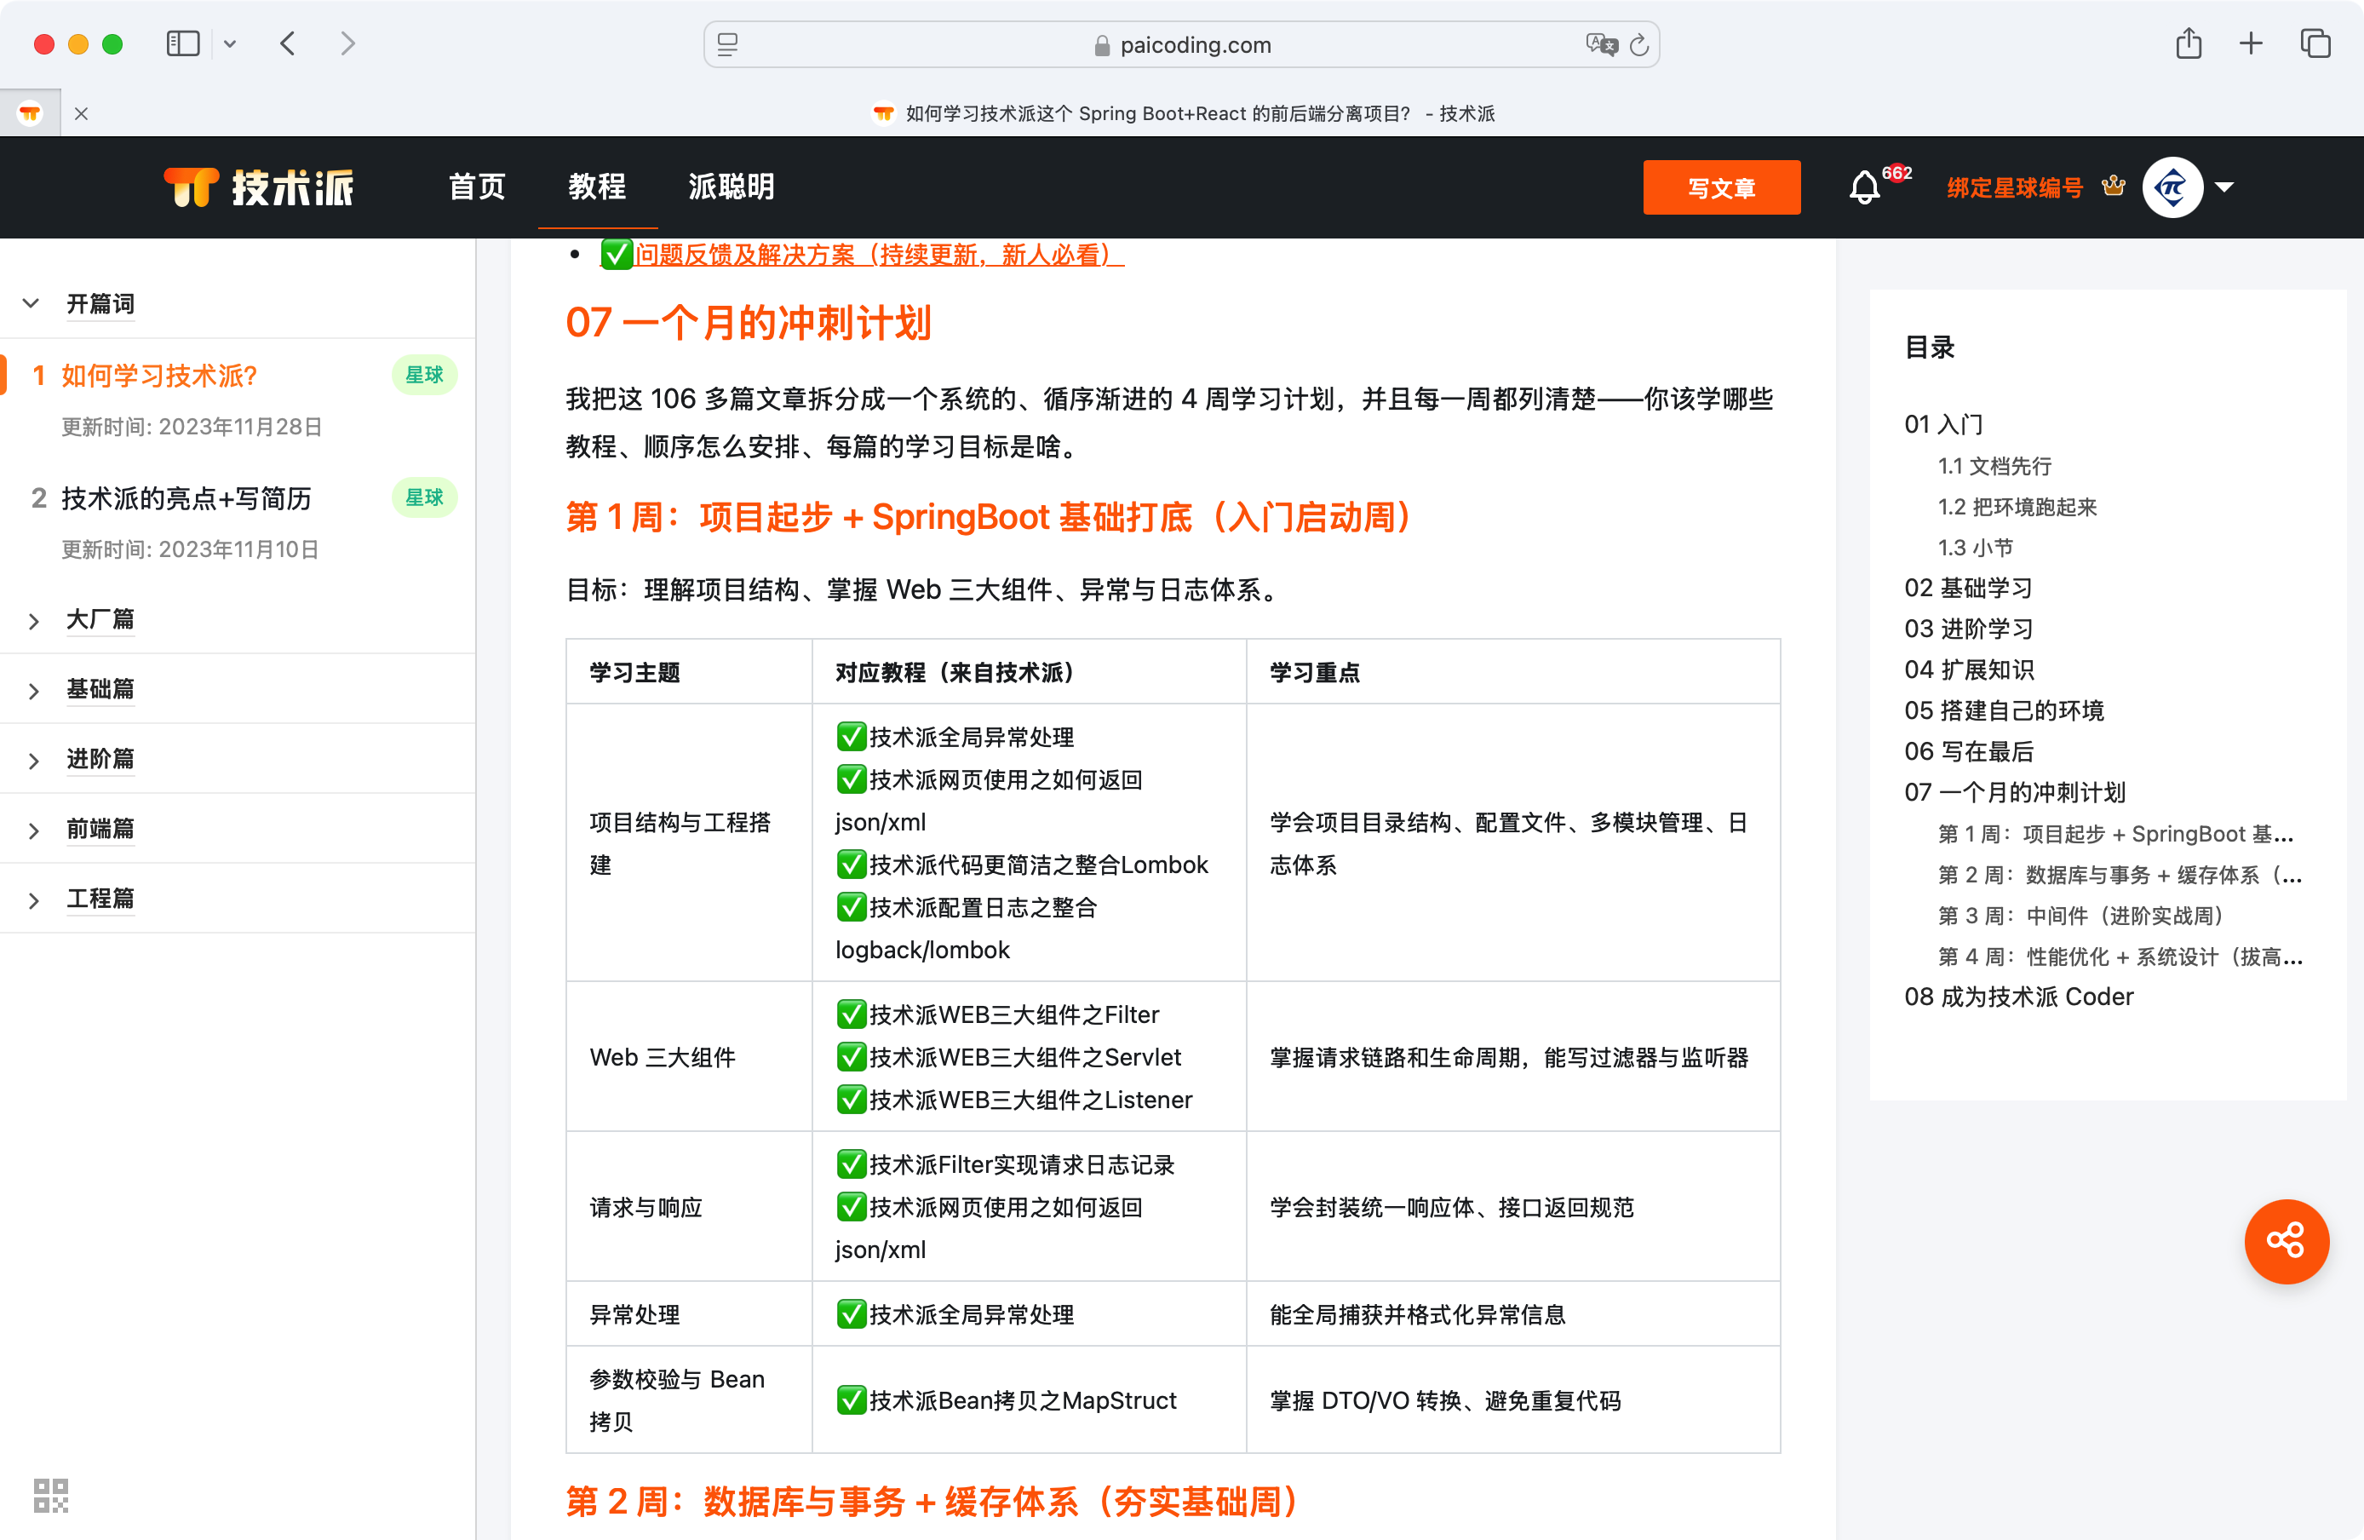Open the tab overview icon

point(2315,43)
